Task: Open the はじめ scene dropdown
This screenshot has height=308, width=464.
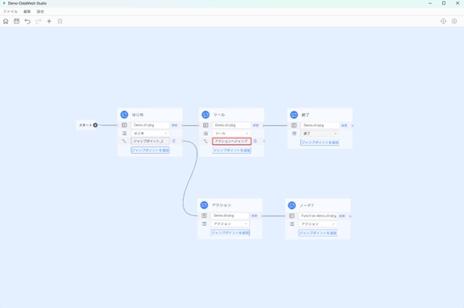Action: (x=150, y=133)
